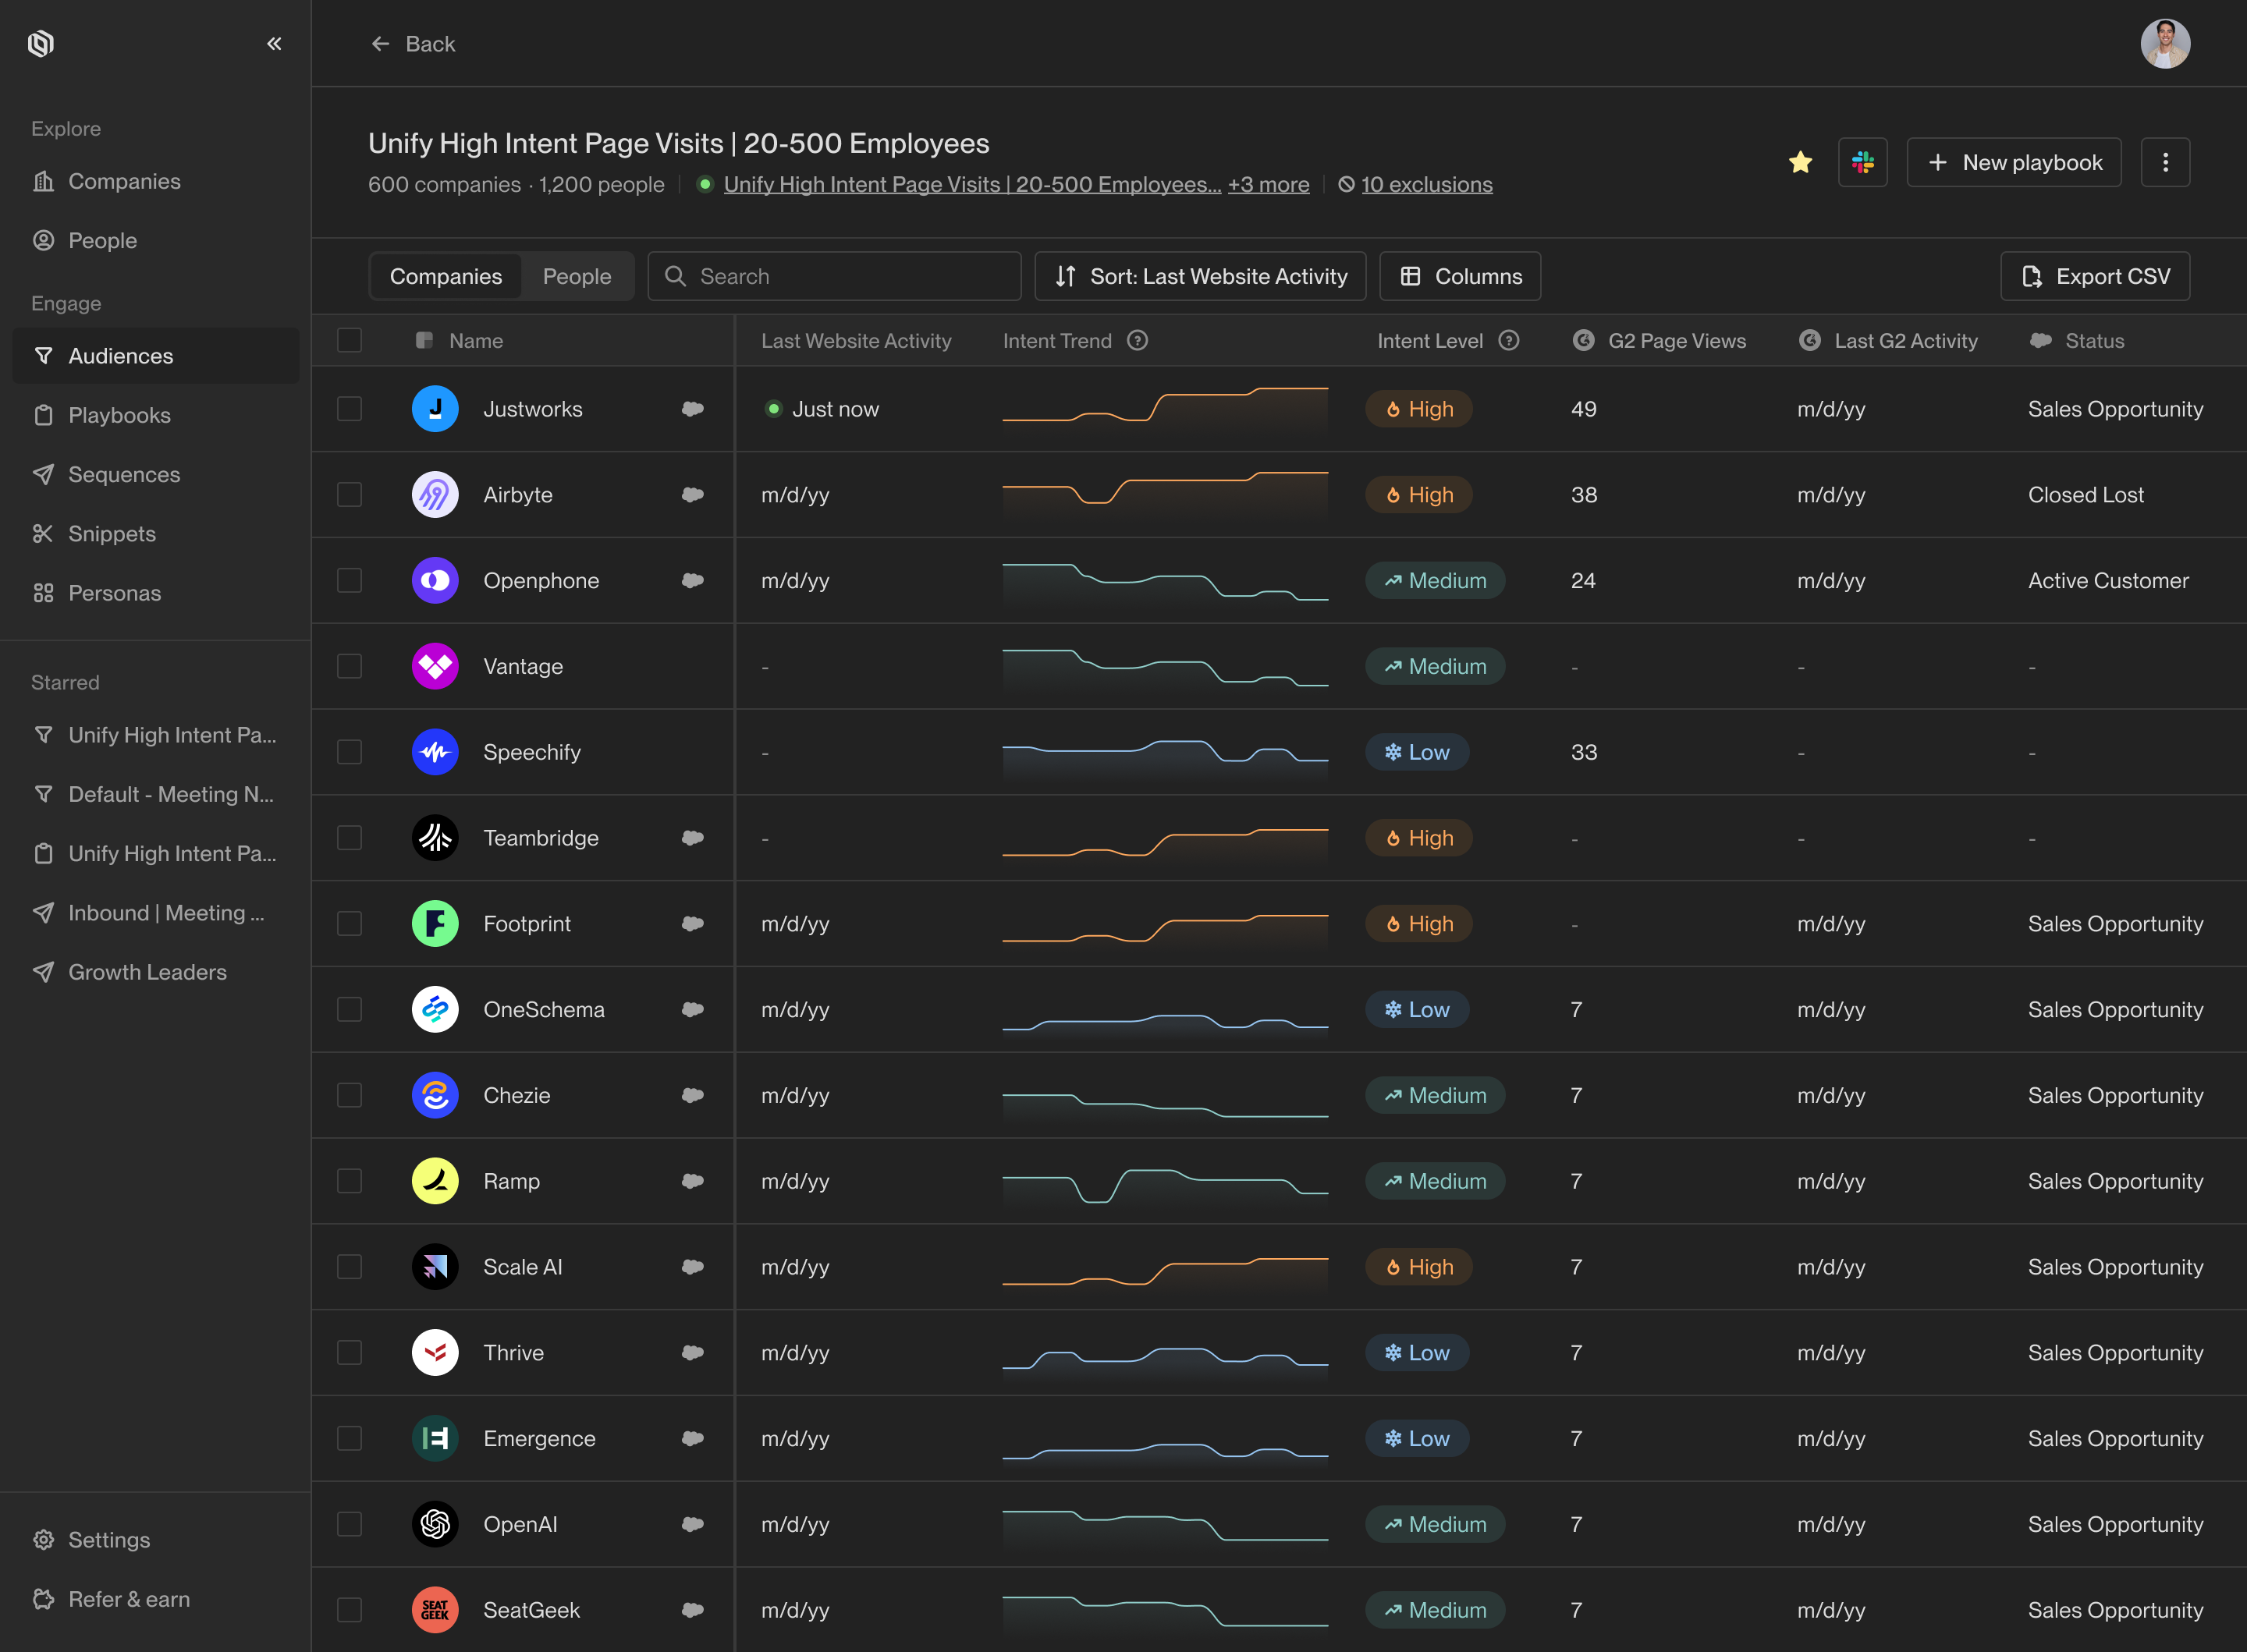The image size is (2247, 1652).
Task: Click the yellow star favorite icon
Action: coord(1800,162)
